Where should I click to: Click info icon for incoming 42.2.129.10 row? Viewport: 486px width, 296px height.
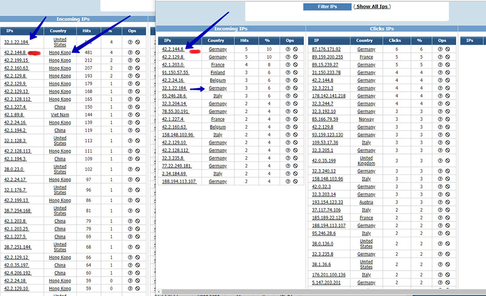coord(288,143)
